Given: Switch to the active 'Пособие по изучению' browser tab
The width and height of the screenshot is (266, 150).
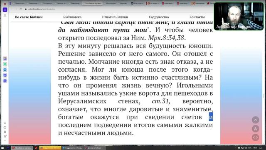Looking at the screenshot, I should point(92,3).
